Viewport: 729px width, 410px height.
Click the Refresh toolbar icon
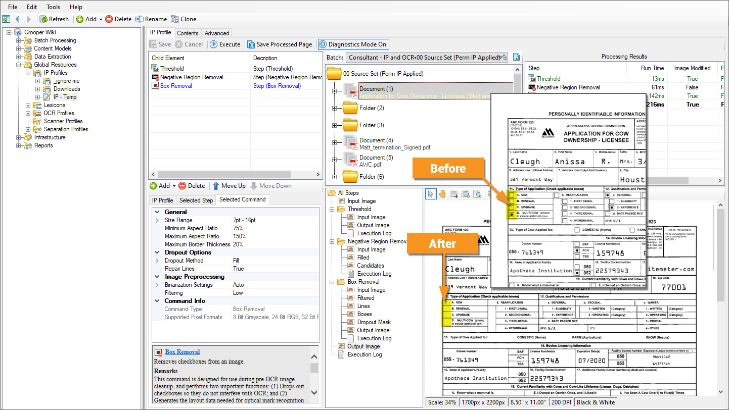44,19
